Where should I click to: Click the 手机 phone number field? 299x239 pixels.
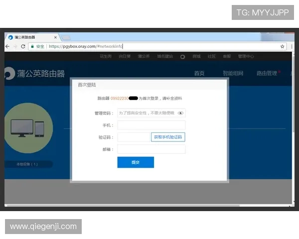click(x=151, y=125)
